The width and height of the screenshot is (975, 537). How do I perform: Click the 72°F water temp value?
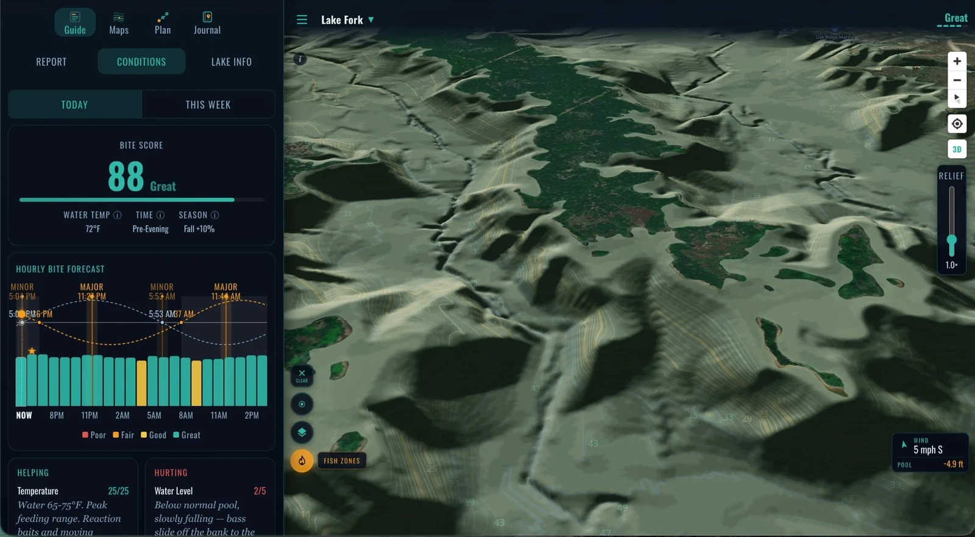coord(93,229)
